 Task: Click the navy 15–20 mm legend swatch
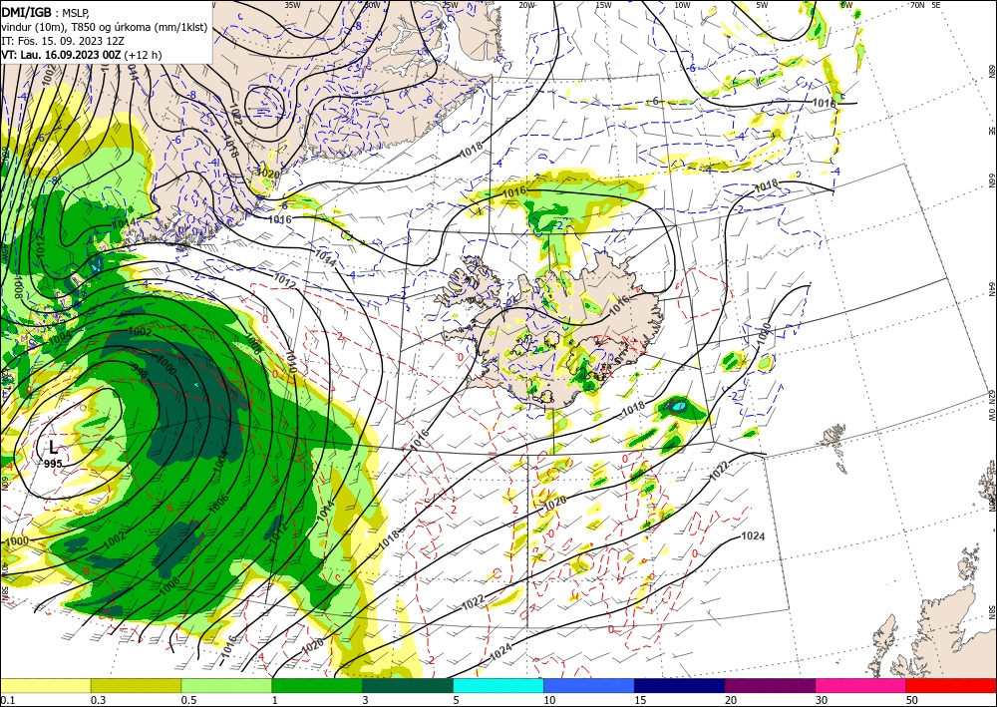coord(680,685)
